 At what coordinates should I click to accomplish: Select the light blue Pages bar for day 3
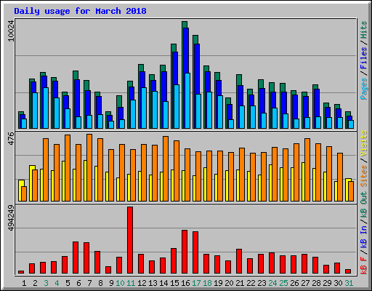pos(46,108)
